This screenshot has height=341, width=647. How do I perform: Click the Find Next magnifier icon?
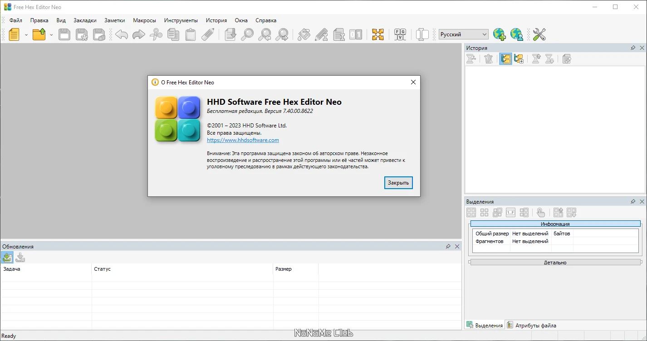(x=282, y=34)
